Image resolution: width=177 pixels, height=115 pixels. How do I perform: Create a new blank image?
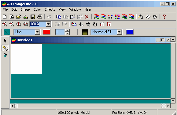click(5, 17)
